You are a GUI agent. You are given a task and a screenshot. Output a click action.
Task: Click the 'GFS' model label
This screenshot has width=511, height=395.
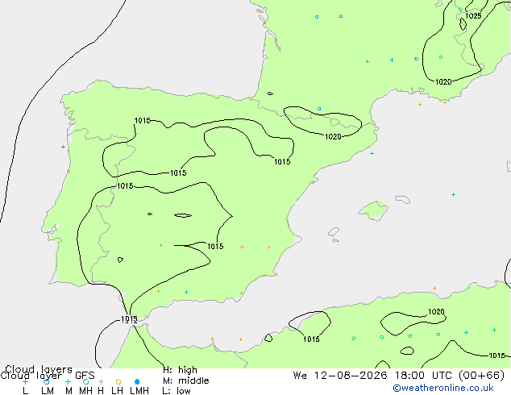click(85, 376)
